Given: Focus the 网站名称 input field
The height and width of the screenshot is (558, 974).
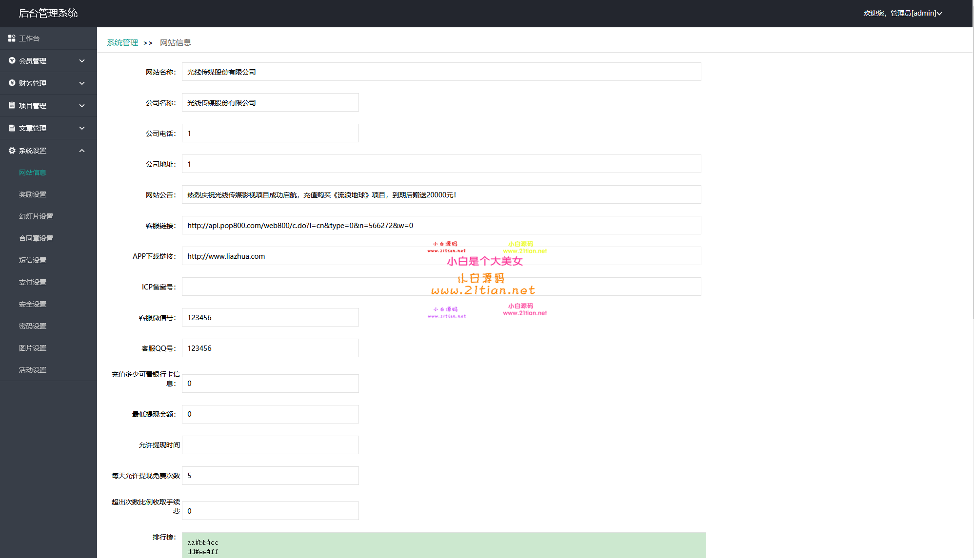Looking at the screenshot, I should [441, 72].
